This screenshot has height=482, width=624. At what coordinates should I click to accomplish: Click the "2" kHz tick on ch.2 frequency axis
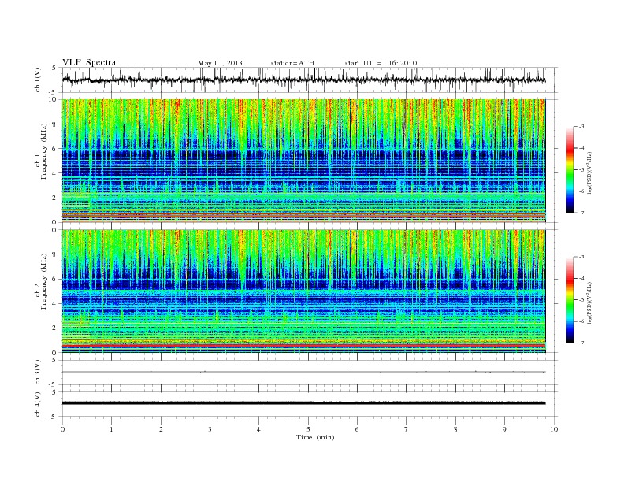click(x=54, y=328)
